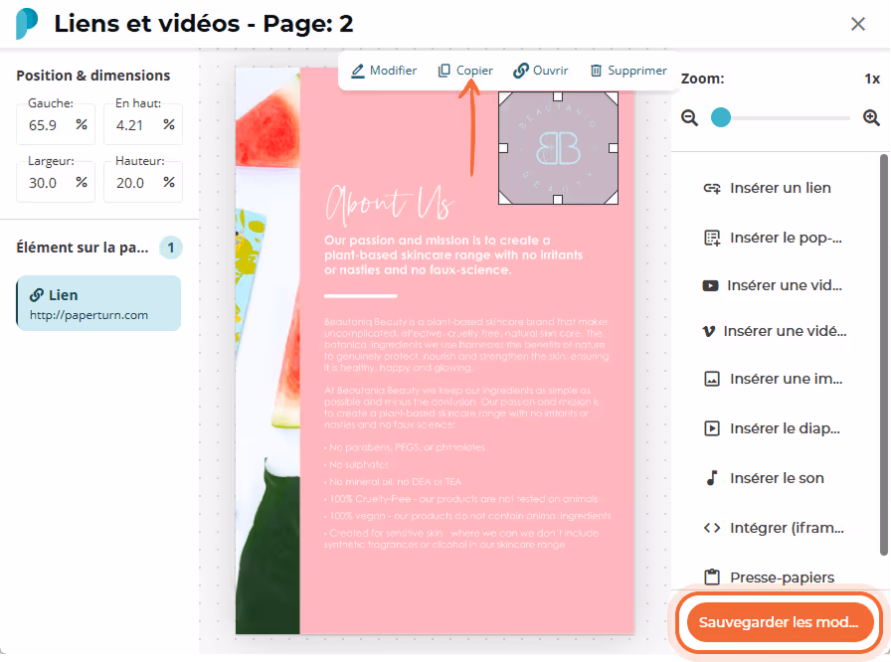Click the Insérer un lien icon
The height and width of the screenshot is (662, 891).
[711, 188]
